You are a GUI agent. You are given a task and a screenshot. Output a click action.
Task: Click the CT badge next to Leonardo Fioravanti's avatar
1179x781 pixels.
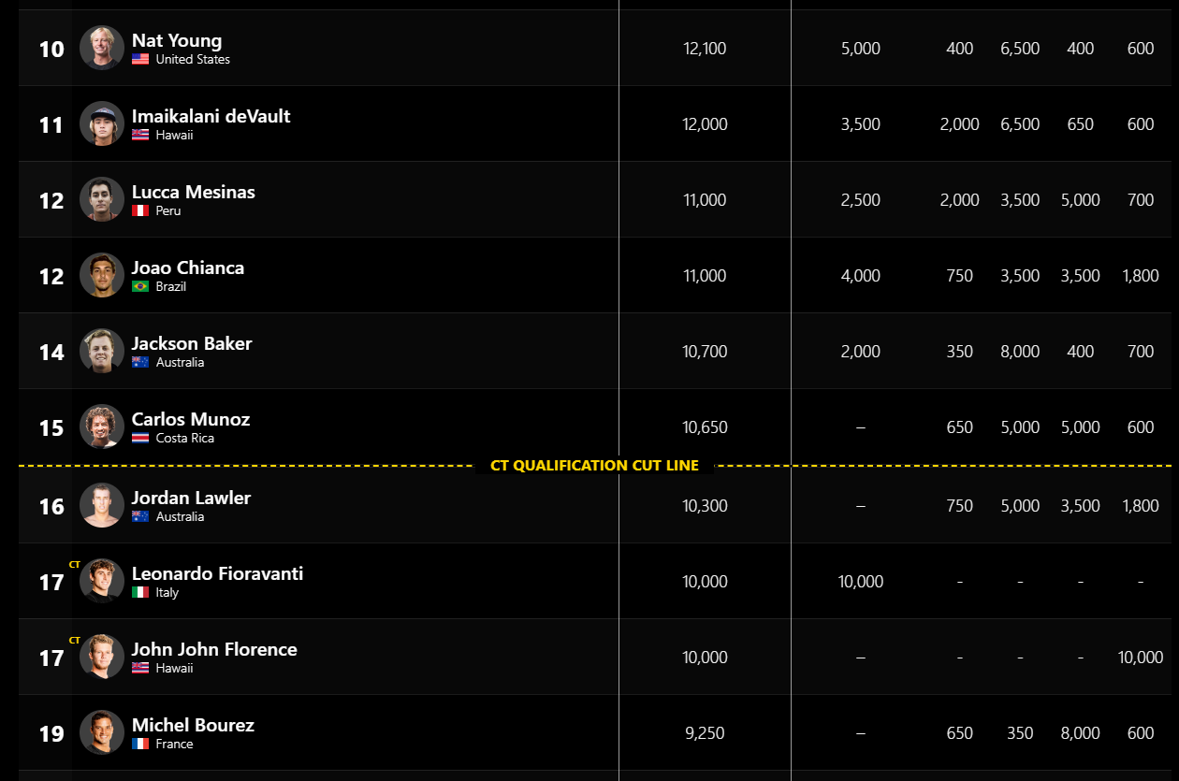[75, 565]
